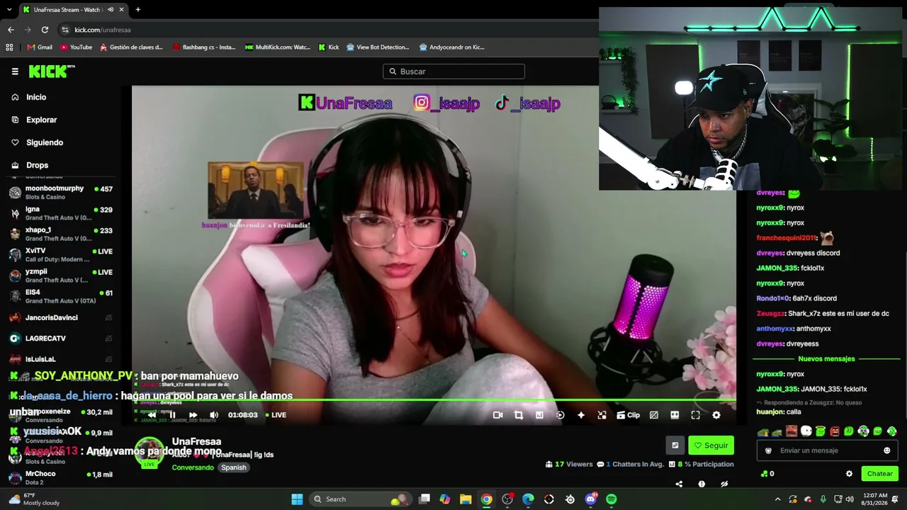907x510 pixels.
Task: Open the MultiKick.com bookmark
Action: click(x=278, y=47)
